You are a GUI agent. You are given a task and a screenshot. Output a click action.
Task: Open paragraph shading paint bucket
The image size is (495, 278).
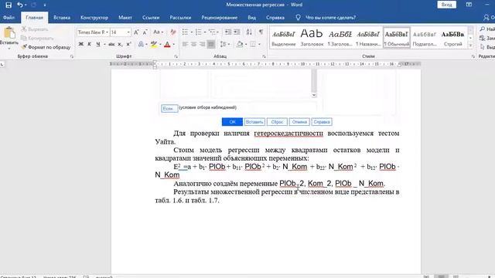pyautogui.click(x=240, y=45)
